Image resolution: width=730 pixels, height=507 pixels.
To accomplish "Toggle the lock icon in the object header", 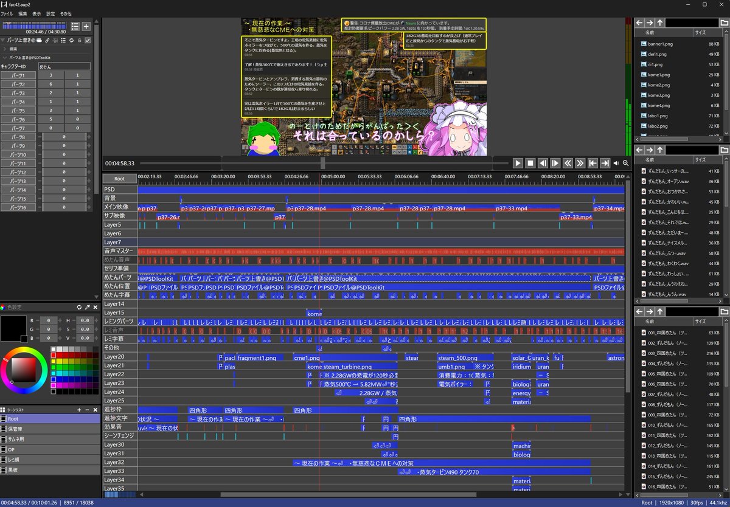I will (x=80, y=40).
